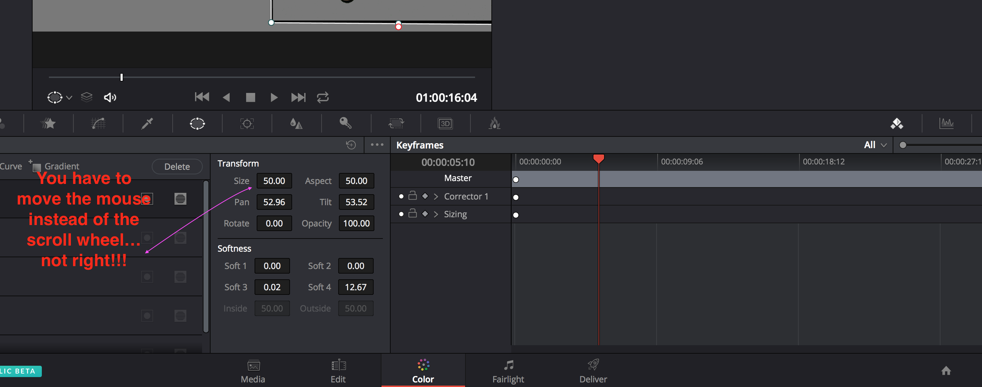982x387 pixels.
Task: Switch to the Color page
Action: pos(423,371)
